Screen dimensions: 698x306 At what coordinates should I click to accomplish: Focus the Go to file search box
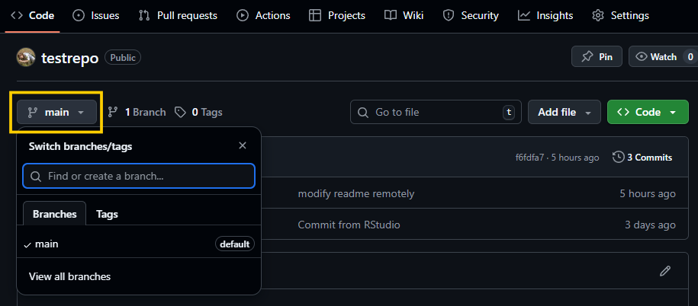[436, 112]
